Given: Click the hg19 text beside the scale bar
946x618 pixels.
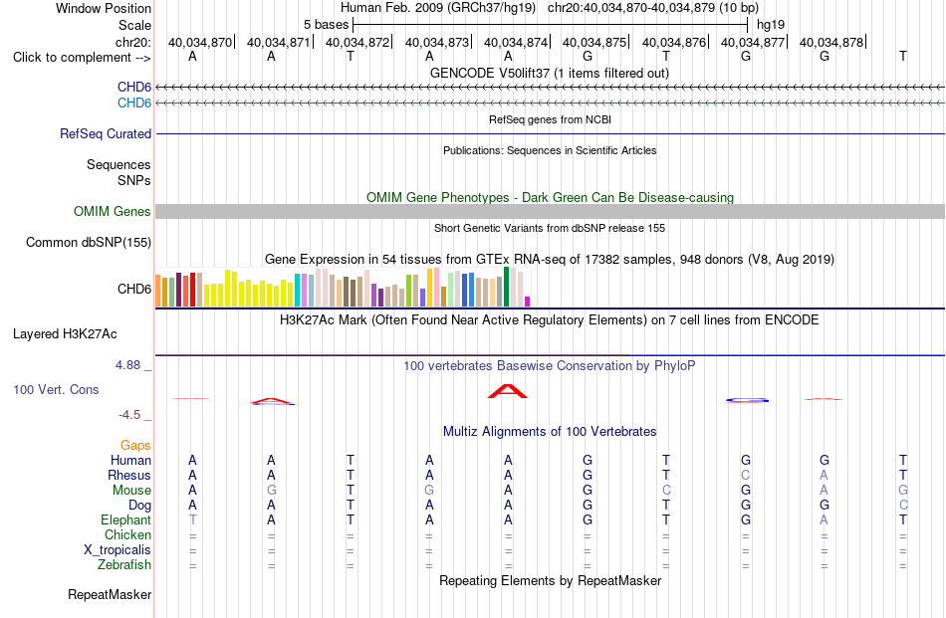Looking at the screenshot, I should point(771,25).
